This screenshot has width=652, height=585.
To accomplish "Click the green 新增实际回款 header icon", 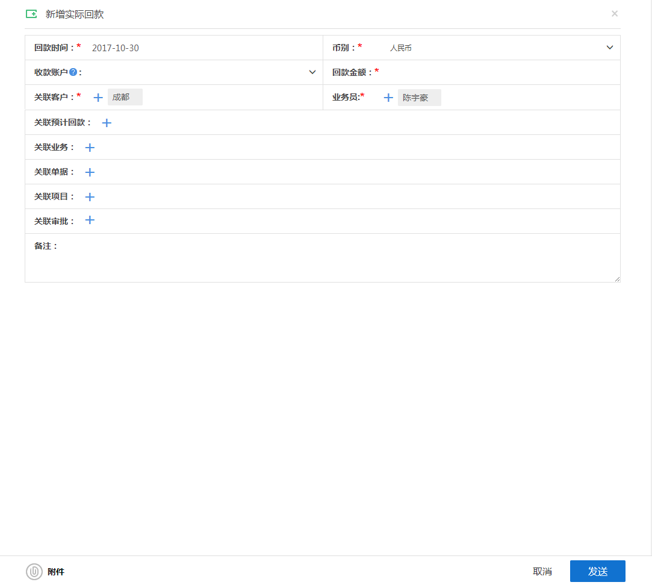I will point(31,14).
